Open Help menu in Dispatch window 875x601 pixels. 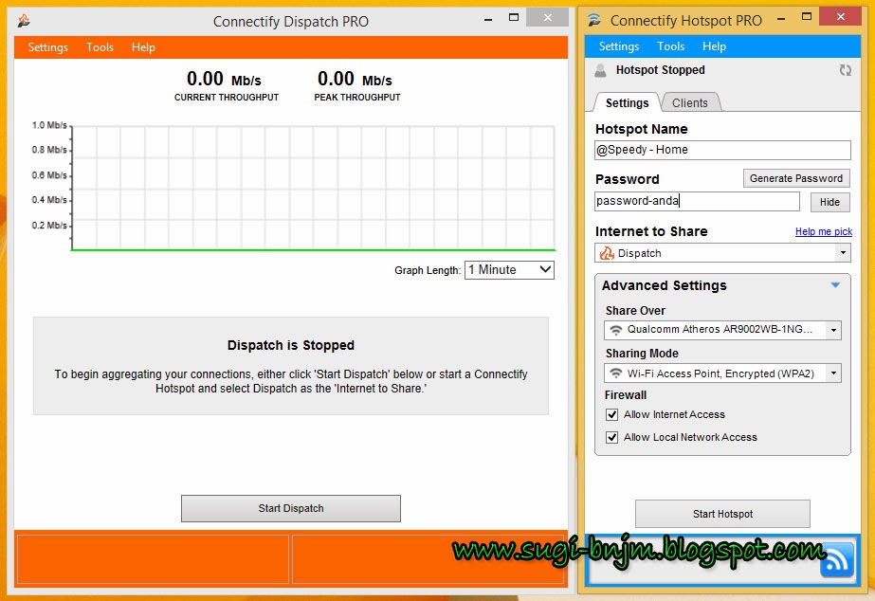(x=143, y=47)
